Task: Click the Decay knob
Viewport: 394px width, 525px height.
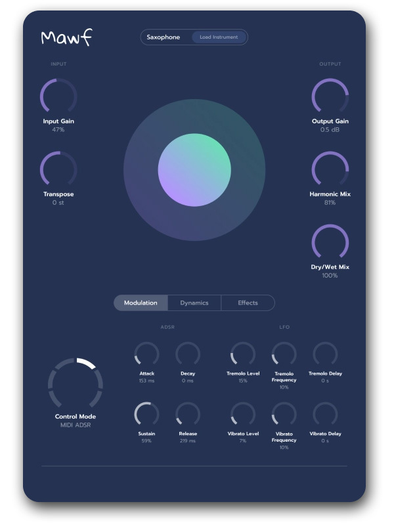Action: coord(188,354)
